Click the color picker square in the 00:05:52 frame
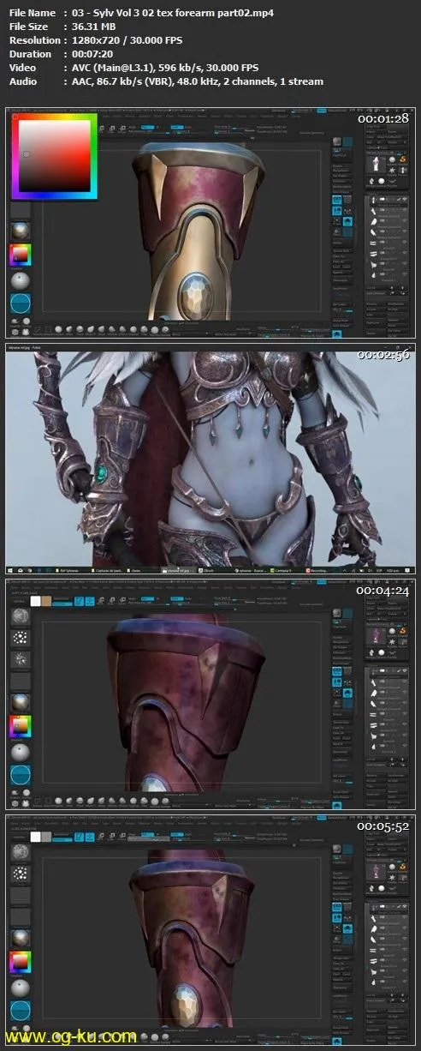 click(x=20, y=962)
